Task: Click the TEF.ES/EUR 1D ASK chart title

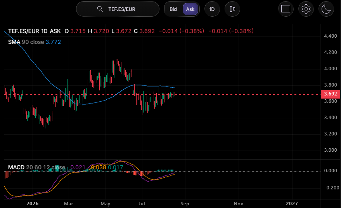Action: [35, 31]
